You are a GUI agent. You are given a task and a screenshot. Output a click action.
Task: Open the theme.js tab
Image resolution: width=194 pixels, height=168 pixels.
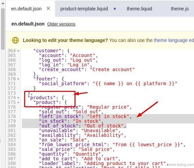pyautogui.click(x=180, y=9)
